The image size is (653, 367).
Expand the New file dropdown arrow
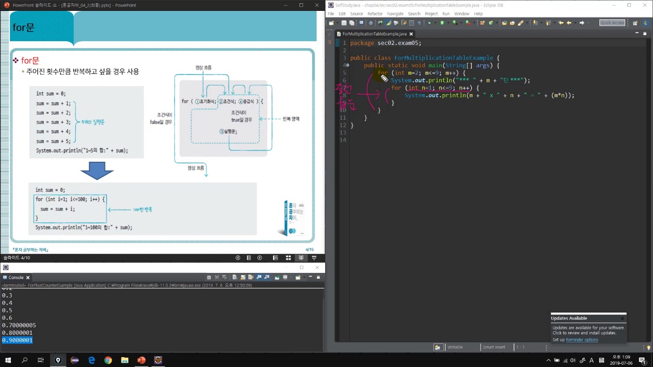[x=337, y=23]
